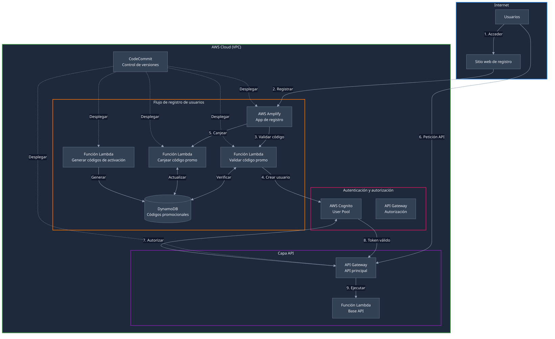Image resolution: width=555 pixels, height=339 pixels.
Task: Click the 9. Ejecutar edge label
Action: tap(356, 288)
